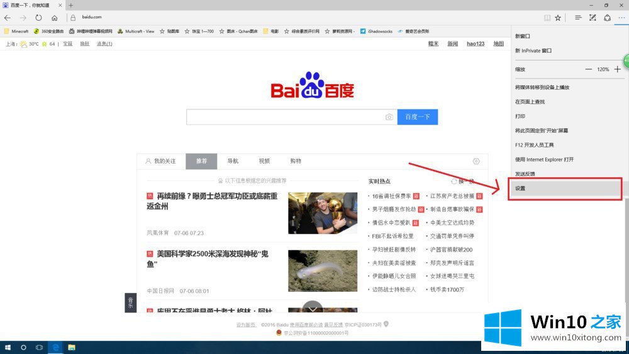Open 设置 from the menu
Image resolution: width=629 pixels, height=354 pixels.
pos(565,189)
